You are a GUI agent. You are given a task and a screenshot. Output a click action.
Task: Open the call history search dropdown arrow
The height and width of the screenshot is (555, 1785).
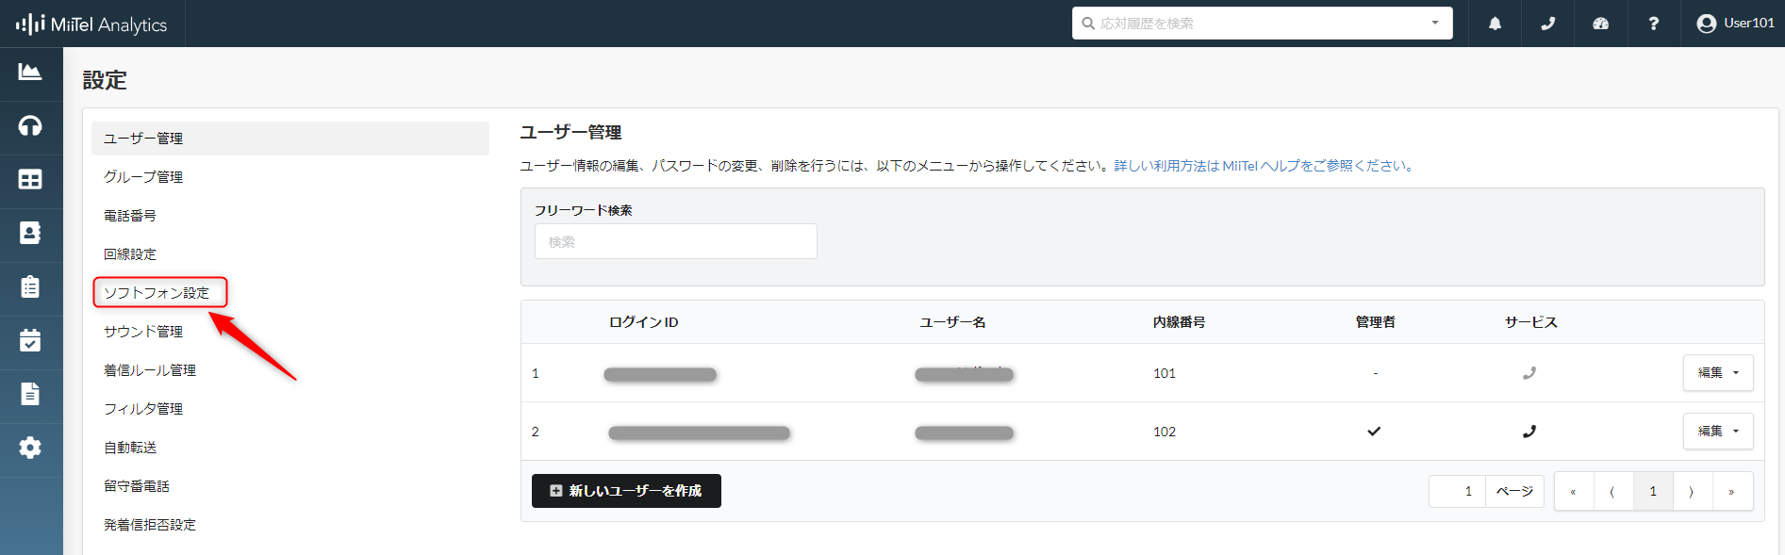click(x=1435, y=24)
